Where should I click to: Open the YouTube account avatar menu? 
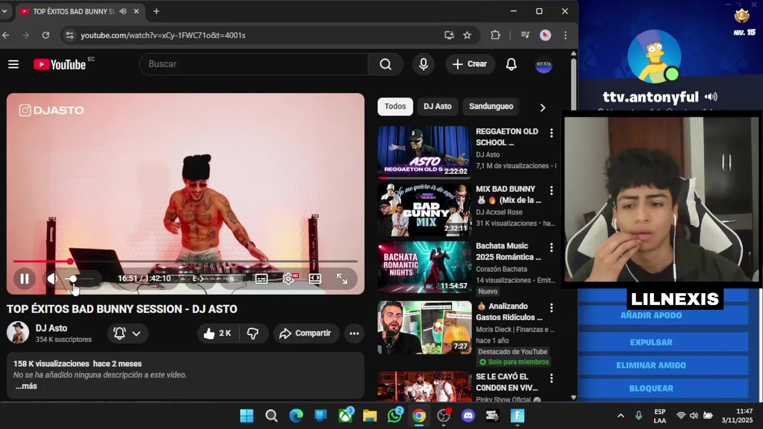544,64
